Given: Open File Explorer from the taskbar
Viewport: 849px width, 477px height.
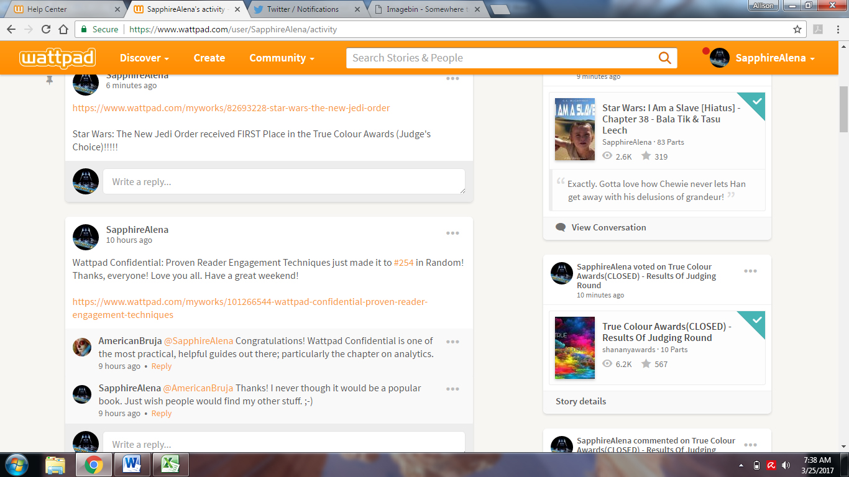Looking at the screenshot, I should 55,465.
